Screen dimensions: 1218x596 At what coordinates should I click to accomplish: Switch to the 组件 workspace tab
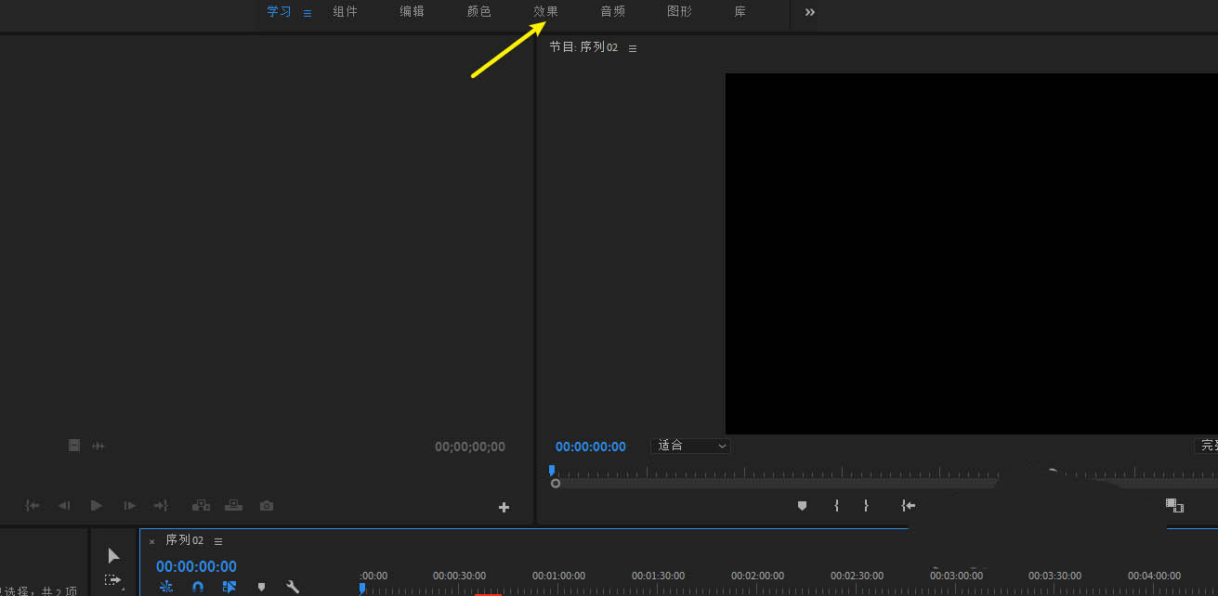(346, 12)
